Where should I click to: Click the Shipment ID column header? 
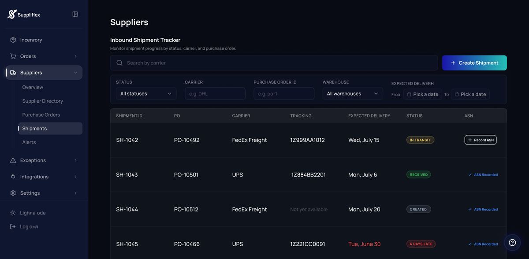point(129,116)
